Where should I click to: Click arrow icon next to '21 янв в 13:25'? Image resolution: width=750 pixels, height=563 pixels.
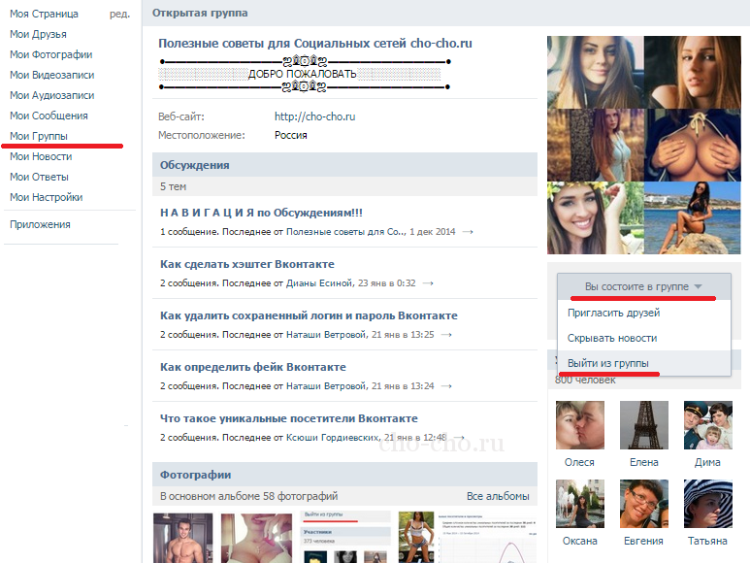[x=445, y=335]
